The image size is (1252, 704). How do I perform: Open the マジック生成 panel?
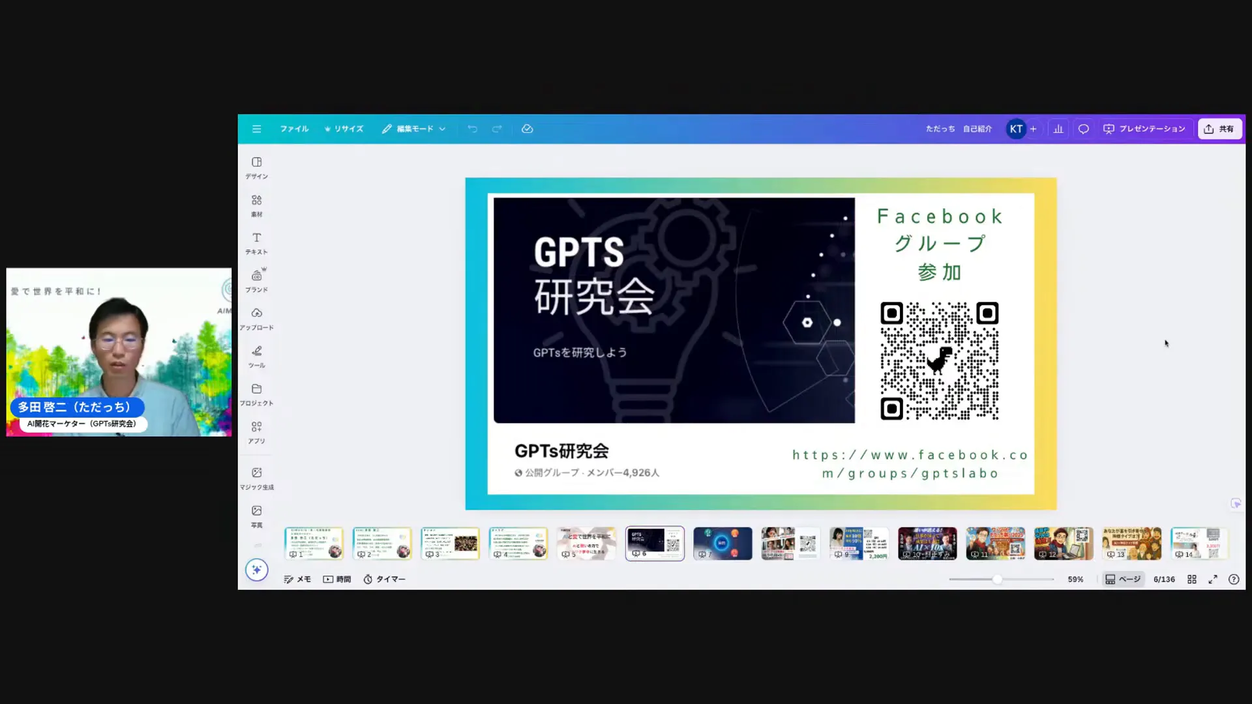256,478
